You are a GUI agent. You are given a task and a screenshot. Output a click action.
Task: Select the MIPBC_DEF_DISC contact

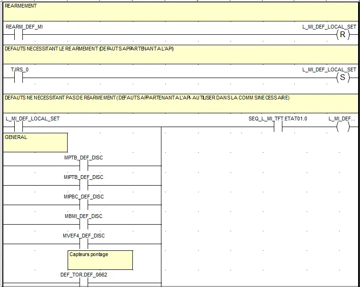click(84, 205)
